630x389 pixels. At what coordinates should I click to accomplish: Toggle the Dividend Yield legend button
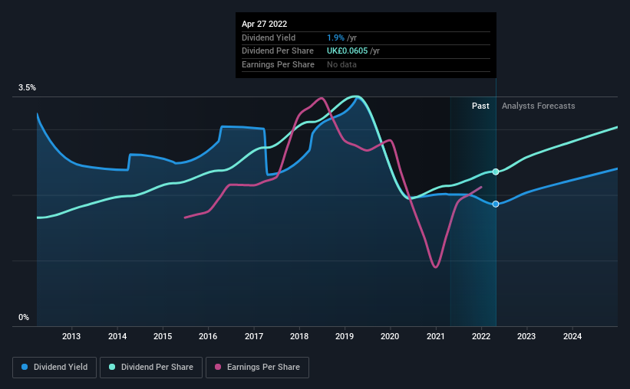[x=54, y=368]
